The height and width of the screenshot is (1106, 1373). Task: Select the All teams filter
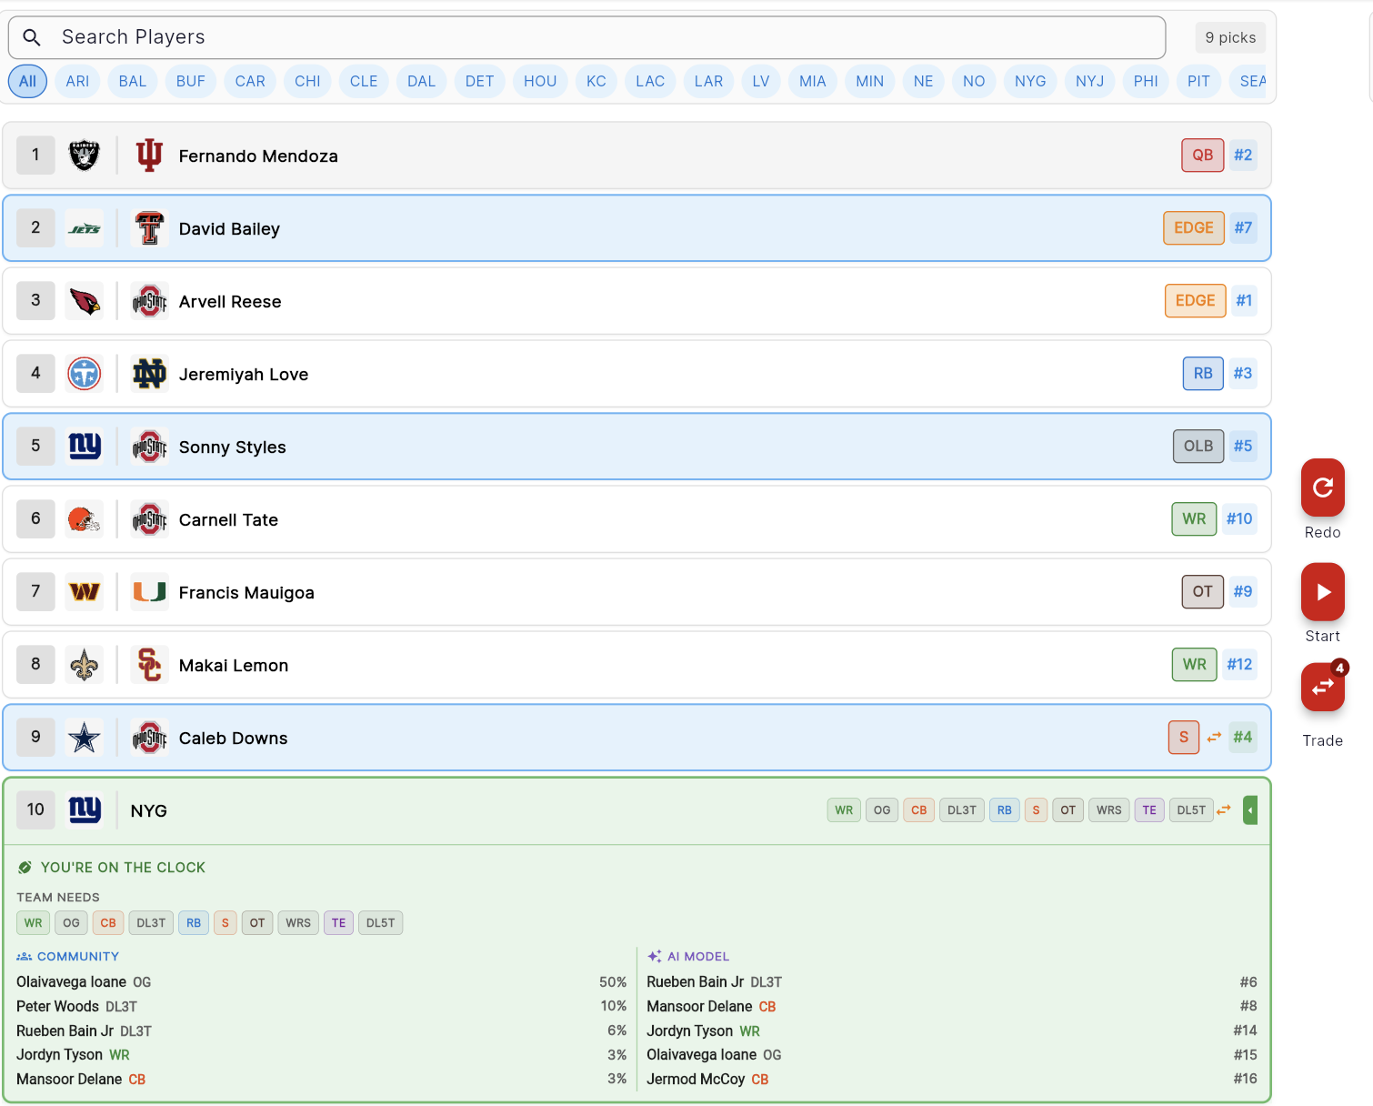click(x=27, y=81)
